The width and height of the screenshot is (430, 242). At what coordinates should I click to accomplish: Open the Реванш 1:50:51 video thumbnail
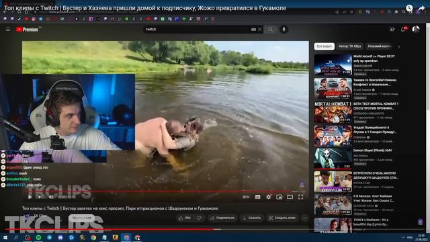point(333,88)
